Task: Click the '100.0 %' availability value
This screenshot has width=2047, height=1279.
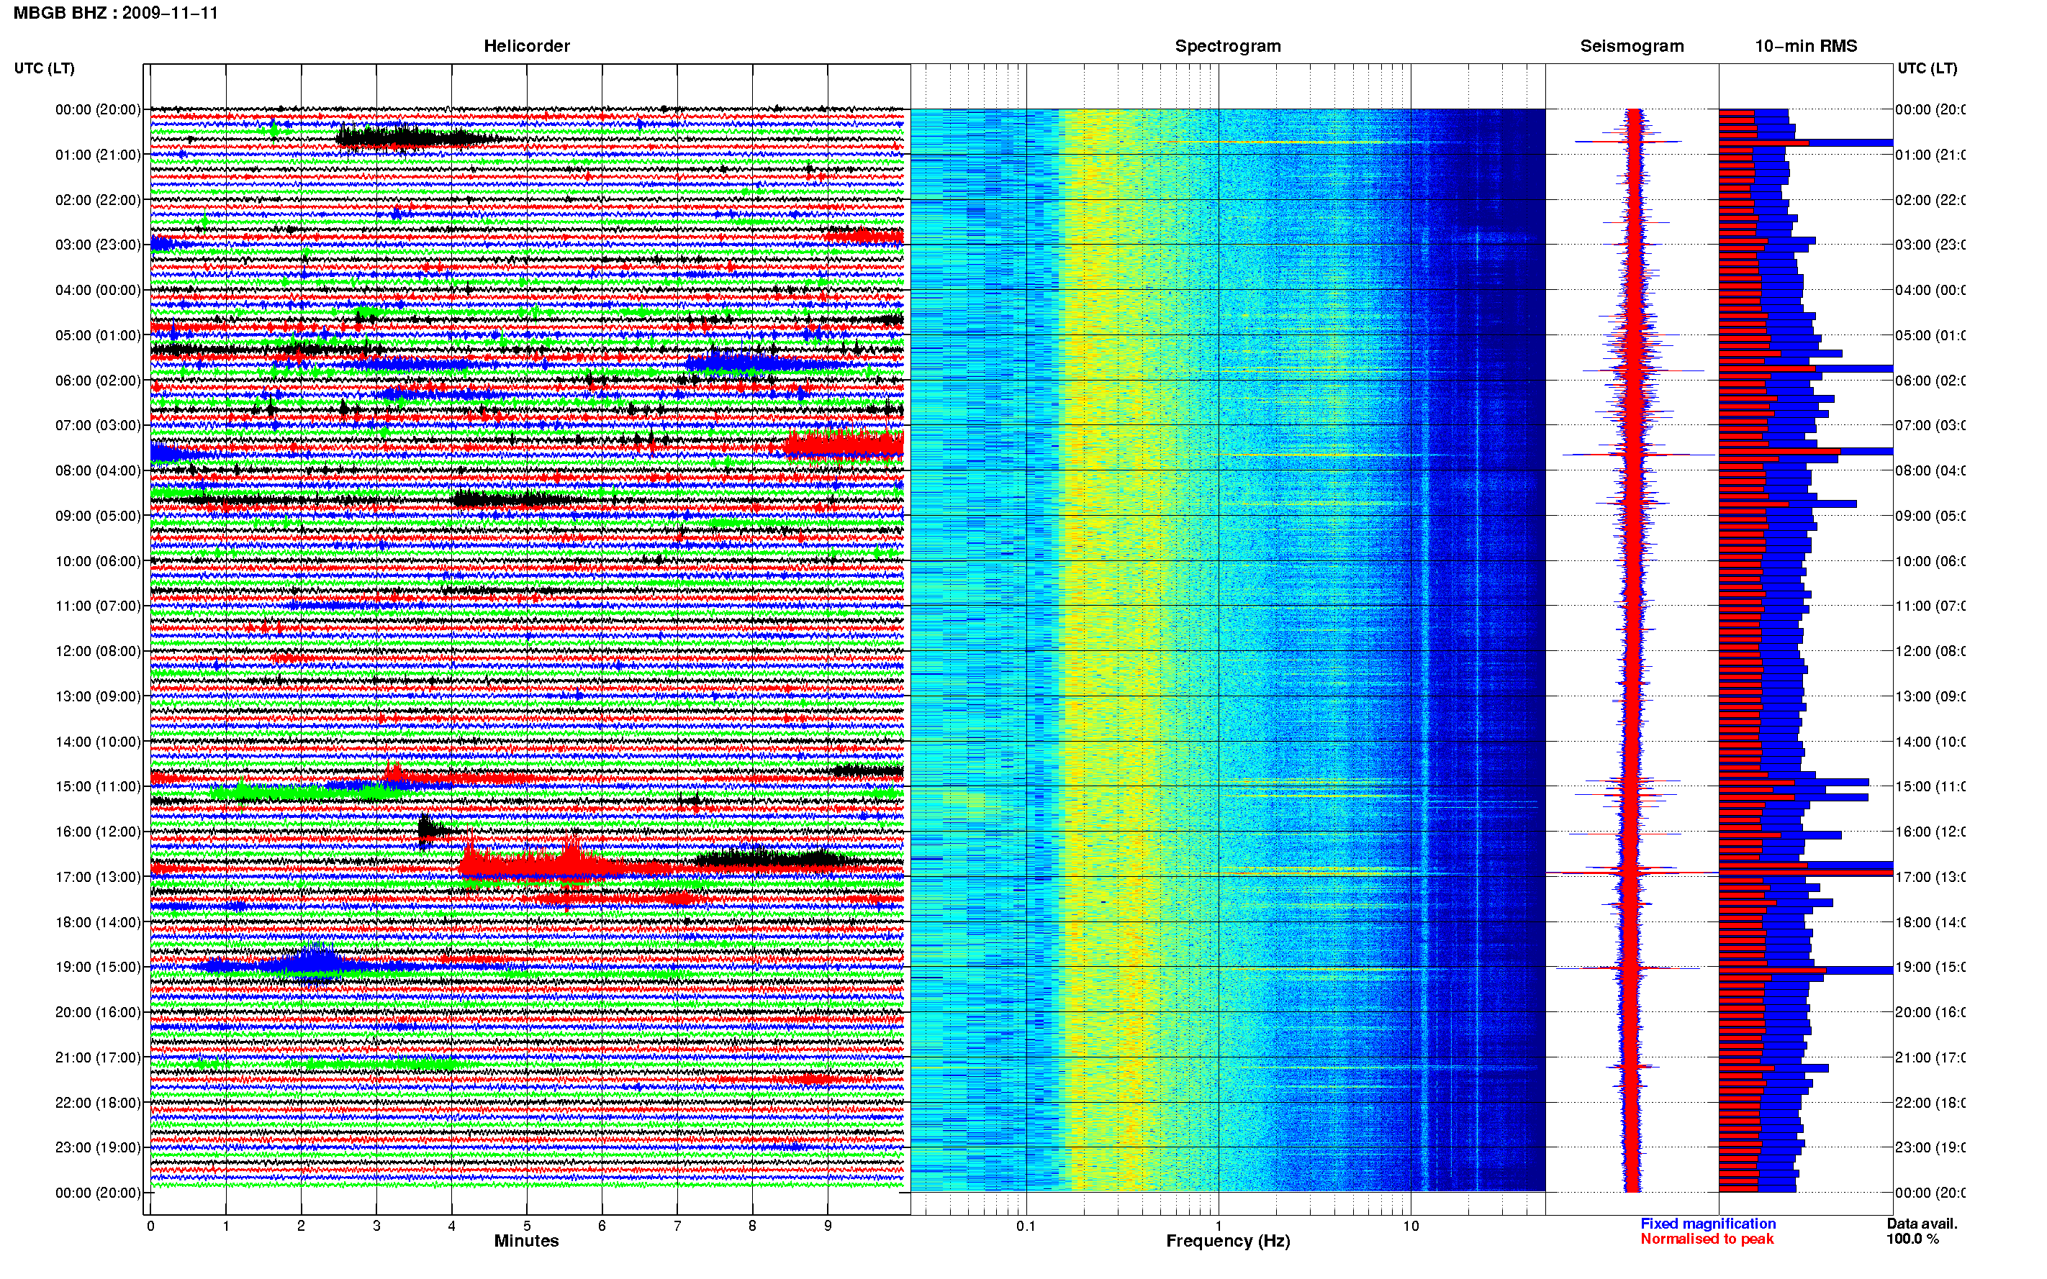Action: 1912,1239
